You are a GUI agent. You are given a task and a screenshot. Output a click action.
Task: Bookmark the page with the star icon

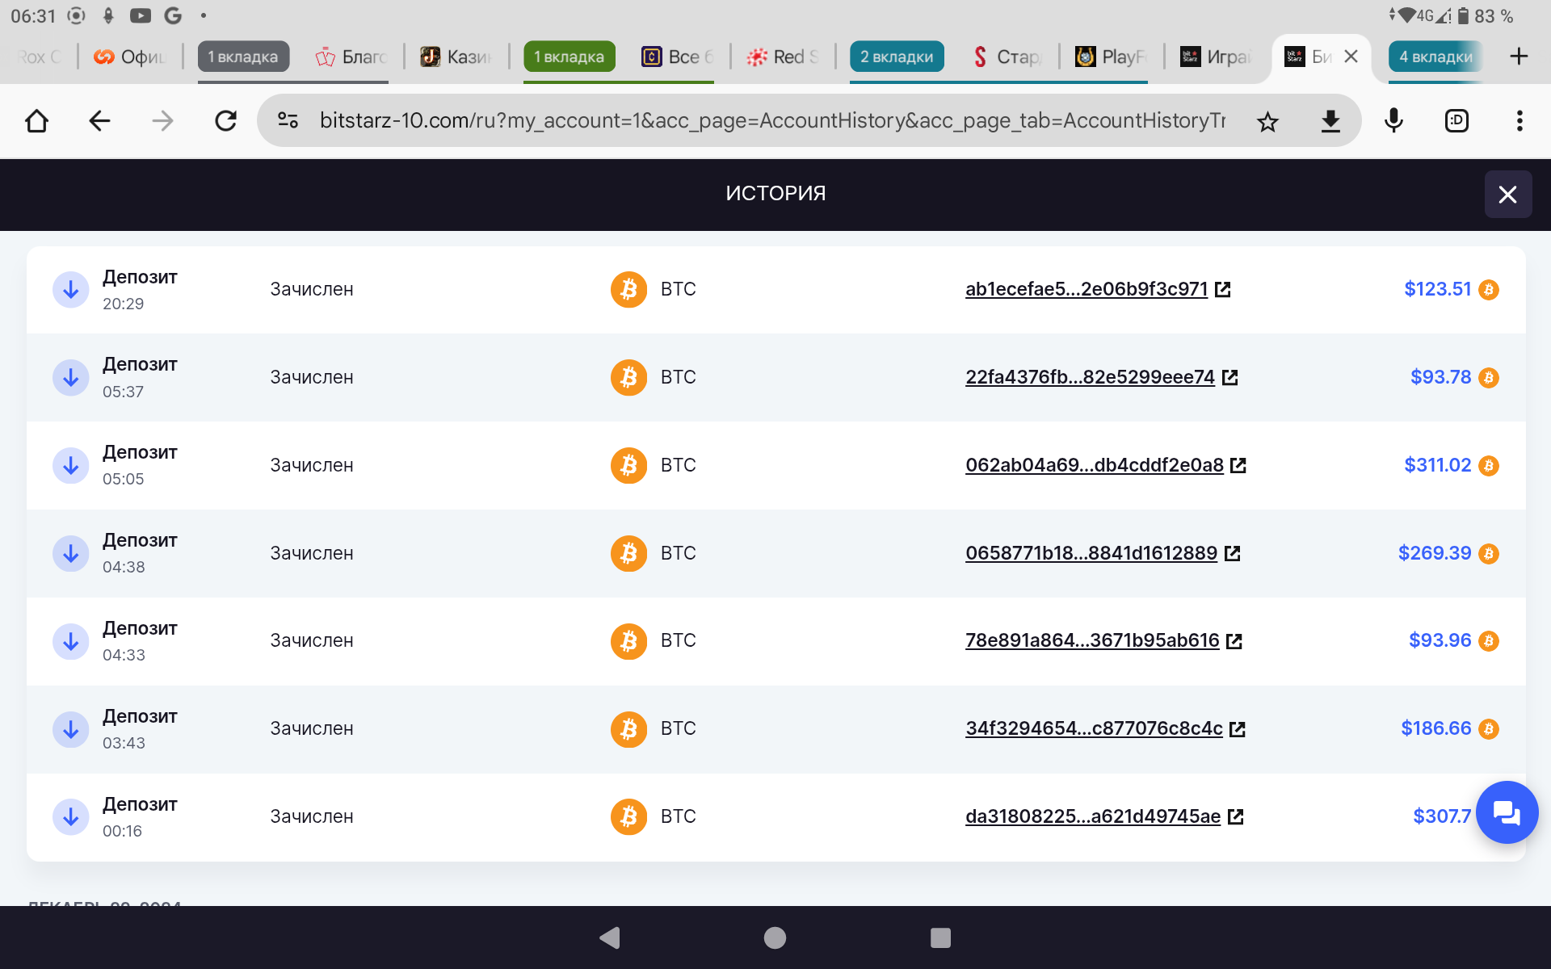click(1267, 122)
